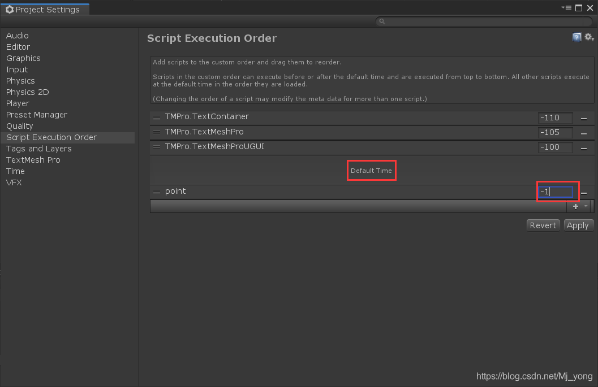Open the help documentation icon

pyautogui.click(x=577, y=37)
